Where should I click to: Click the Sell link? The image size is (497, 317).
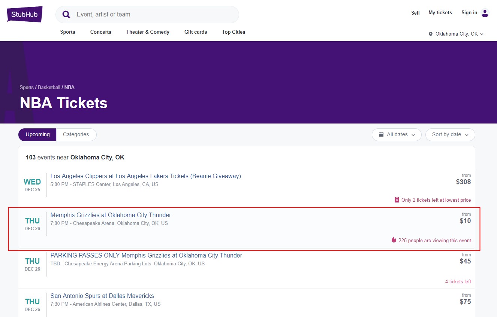pyautogui.click(x=415, y=13)
